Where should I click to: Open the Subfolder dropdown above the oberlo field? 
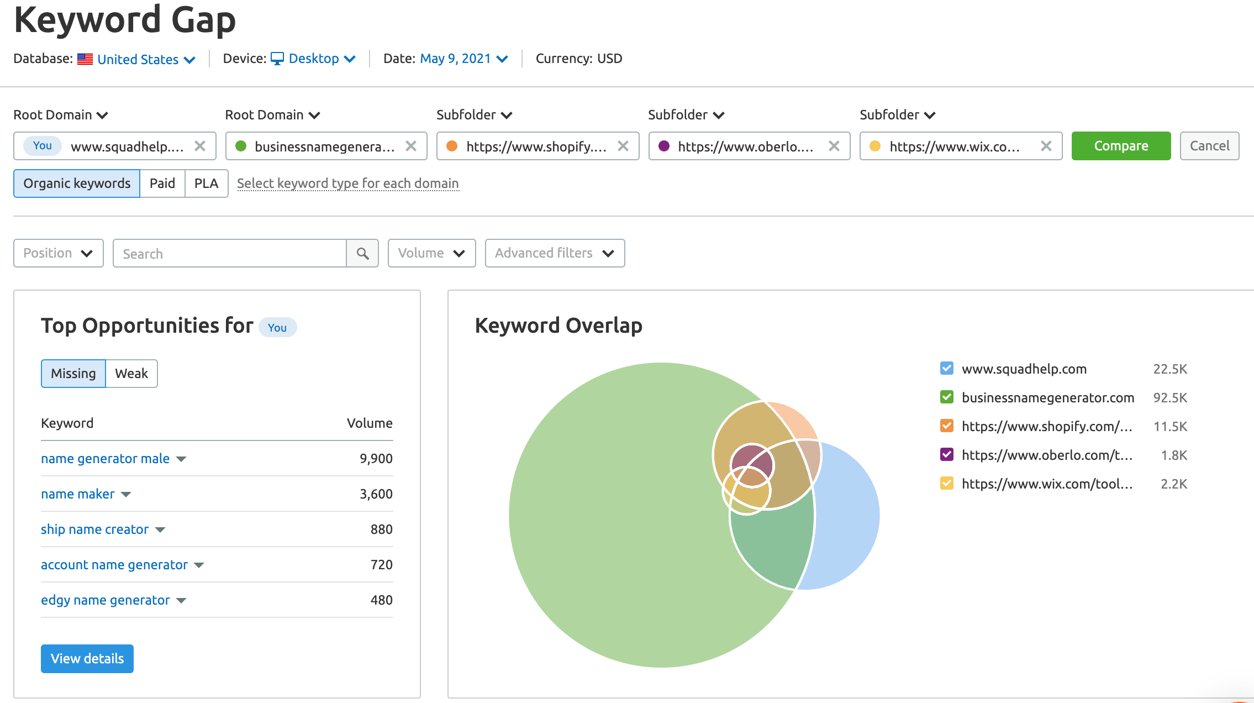686,115
